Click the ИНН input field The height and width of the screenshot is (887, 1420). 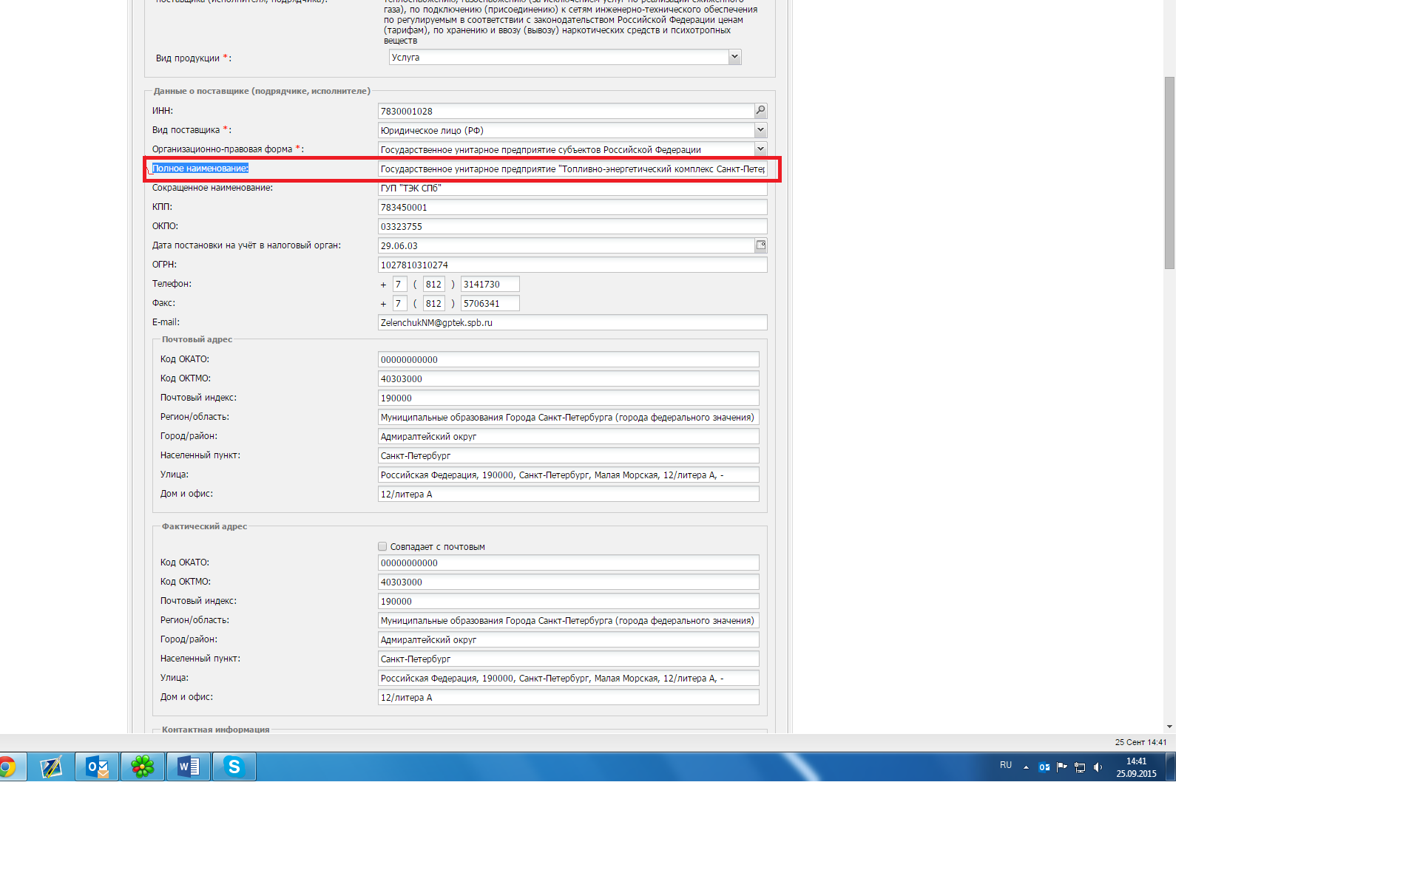[566, 111]
